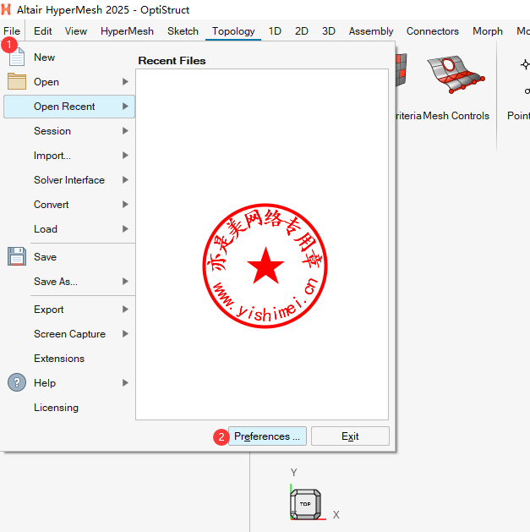
Task: Click the Help question mark icon
Action: pos(18,383)
